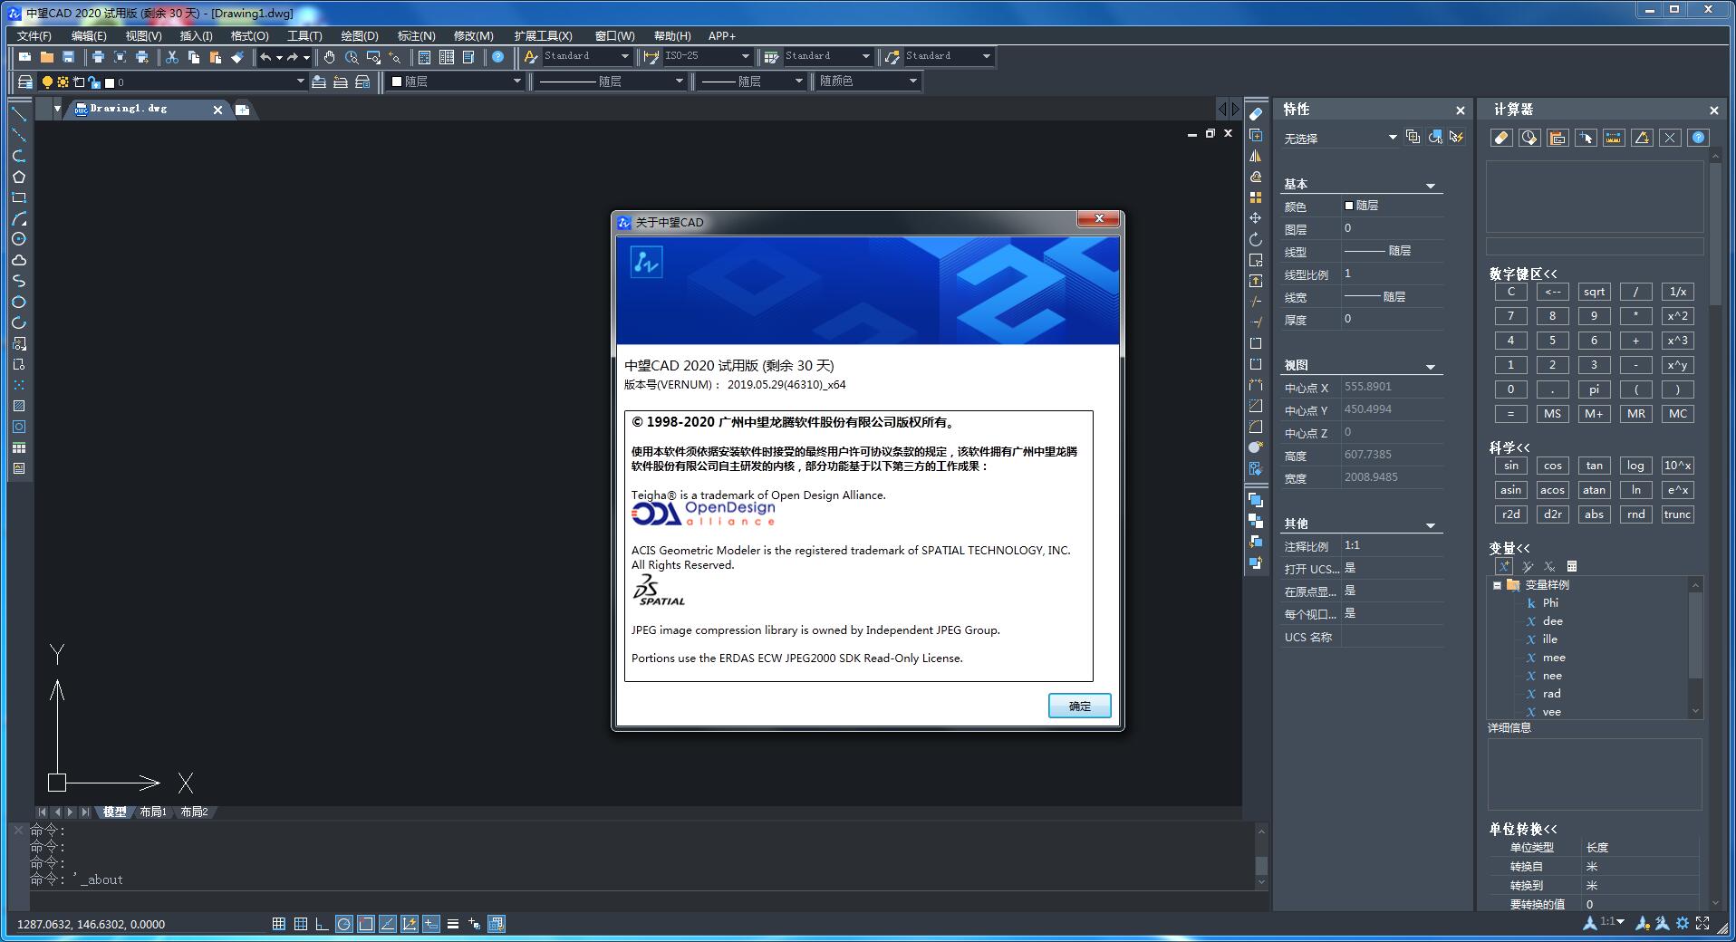This screenshot has height=942, width=1736.
Task: Select the Line tool in left toolbar
Action: point(18,114)
